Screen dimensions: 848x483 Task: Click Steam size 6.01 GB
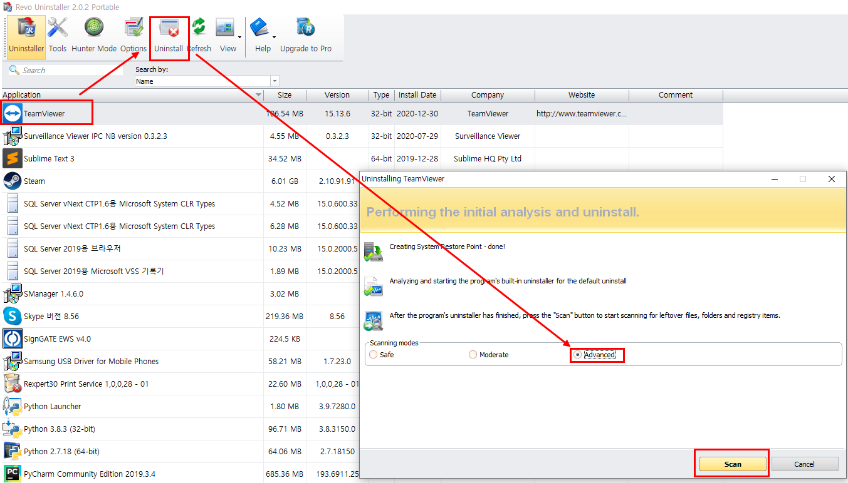coord(286,181)
